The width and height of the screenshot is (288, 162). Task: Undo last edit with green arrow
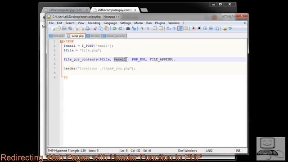114,28
